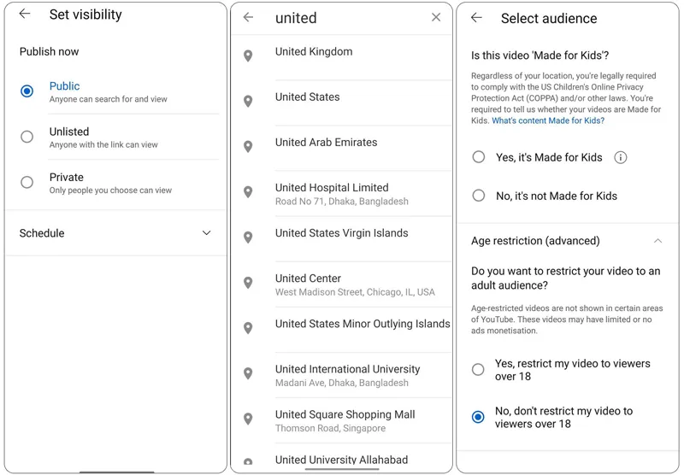Go back from Select audience screen

click(476, 18)
